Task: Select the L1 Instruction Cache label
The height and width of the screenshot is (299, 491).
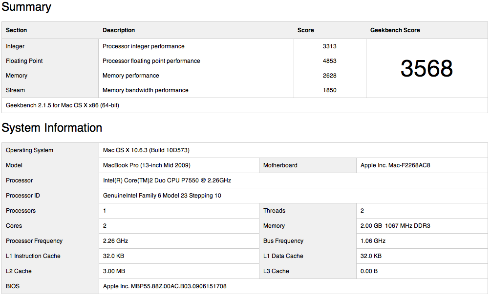Action: [33, 256]
